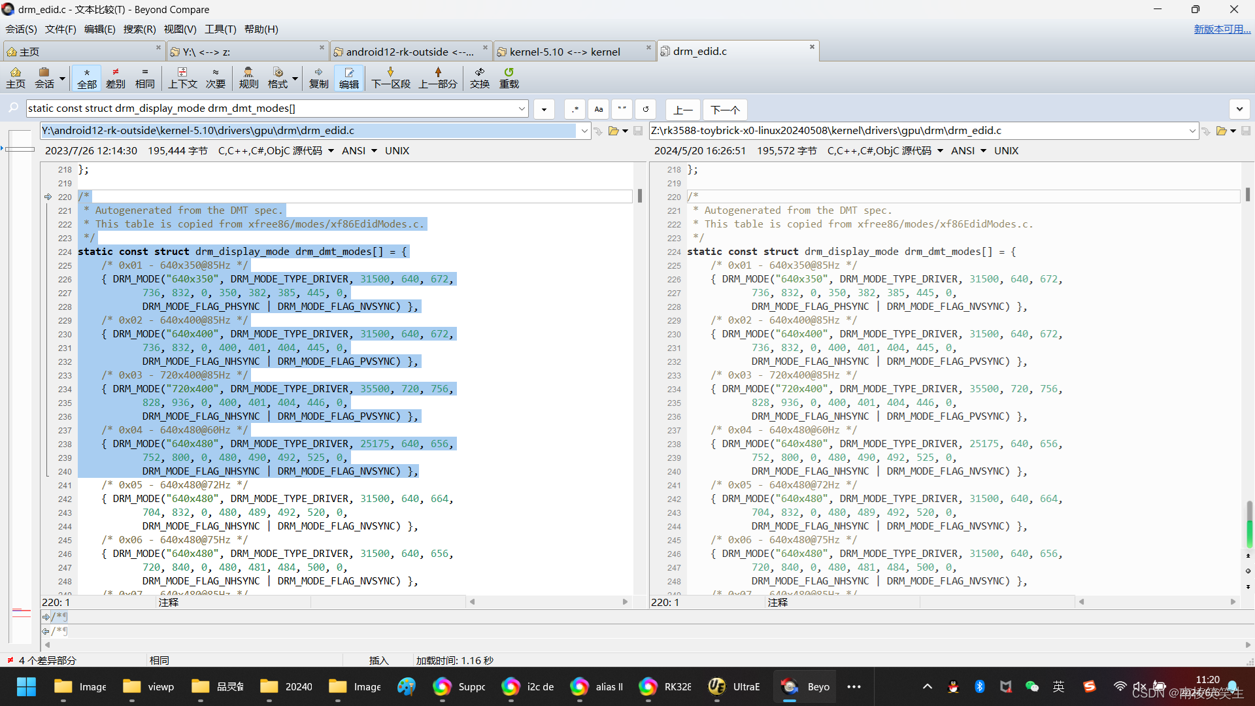Toggle 次要 (Minor) differences

coord(216,78)
